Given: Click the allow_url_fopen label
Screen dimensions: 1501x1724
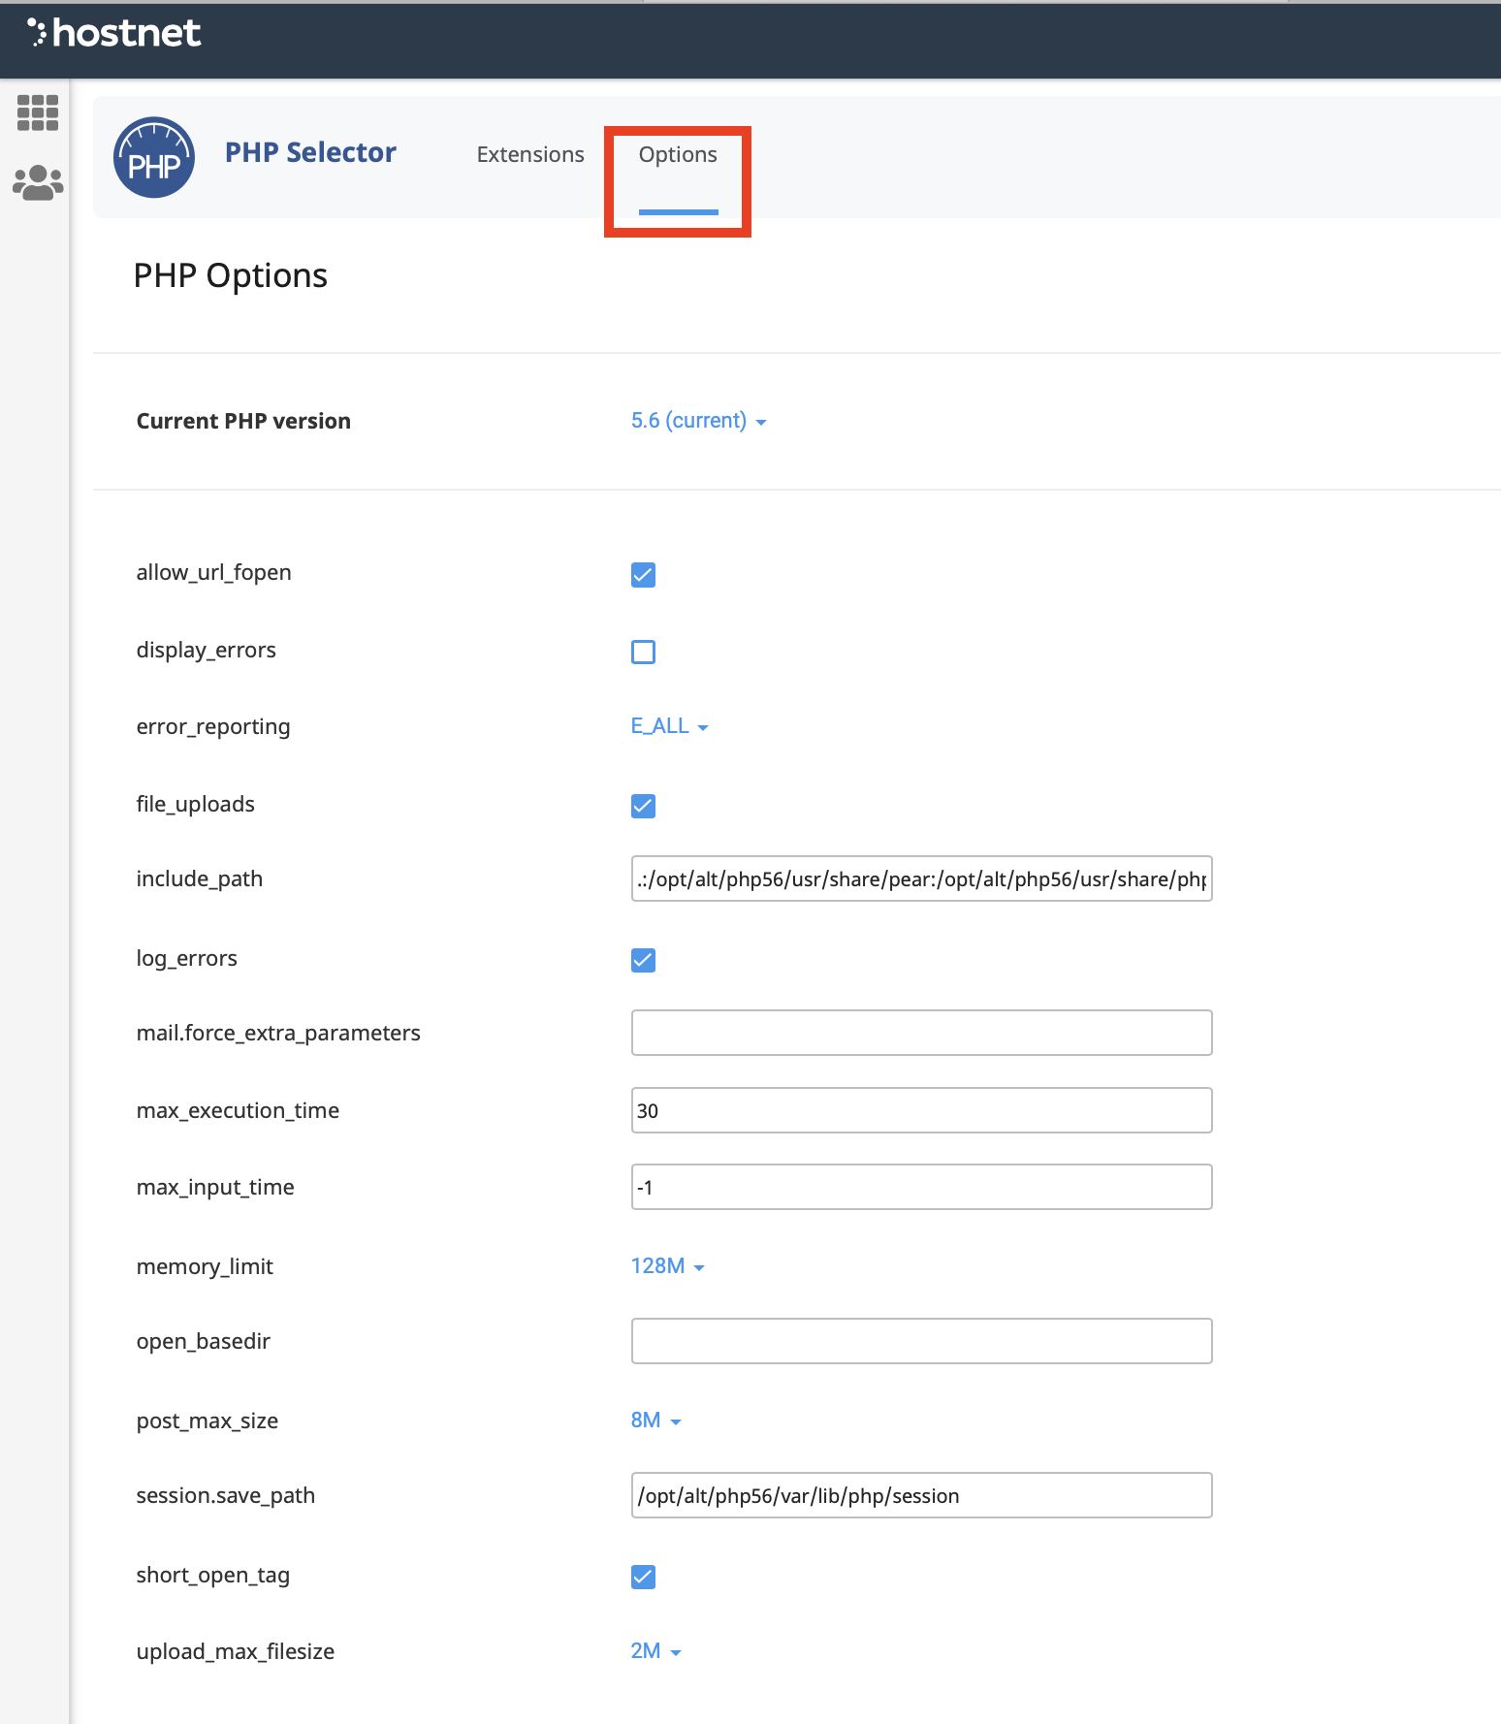Looking at the screenshot, I should [213, 573].
